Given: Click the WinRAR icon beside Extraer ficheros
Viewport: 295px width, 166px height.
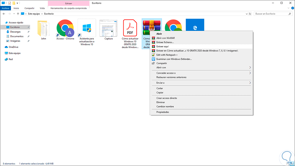Looking at the screenshot, I should [153, 42].
